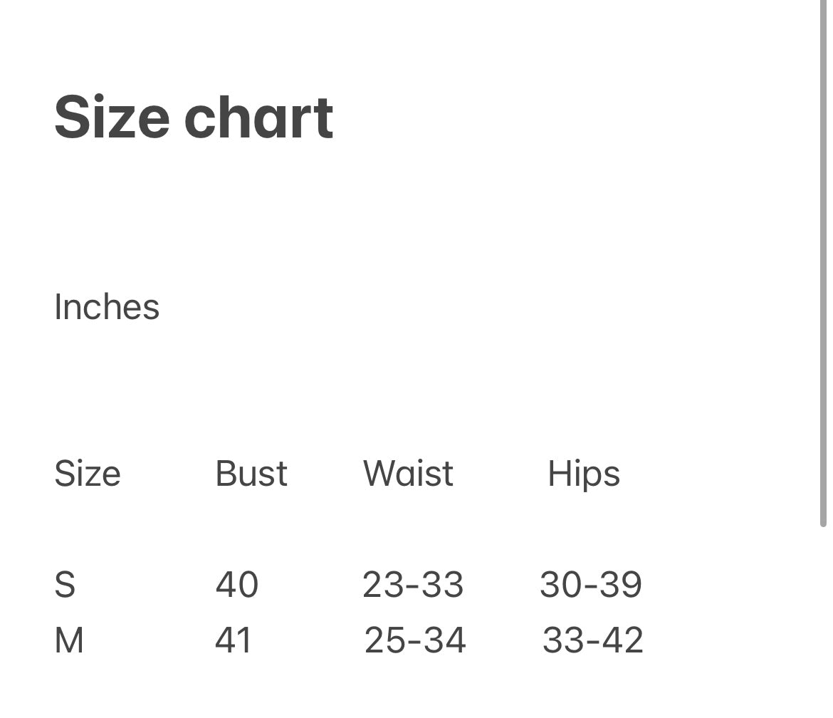Click the word "Size" in the heading
The image size is (833, 718).
click(x=112, y=118)
